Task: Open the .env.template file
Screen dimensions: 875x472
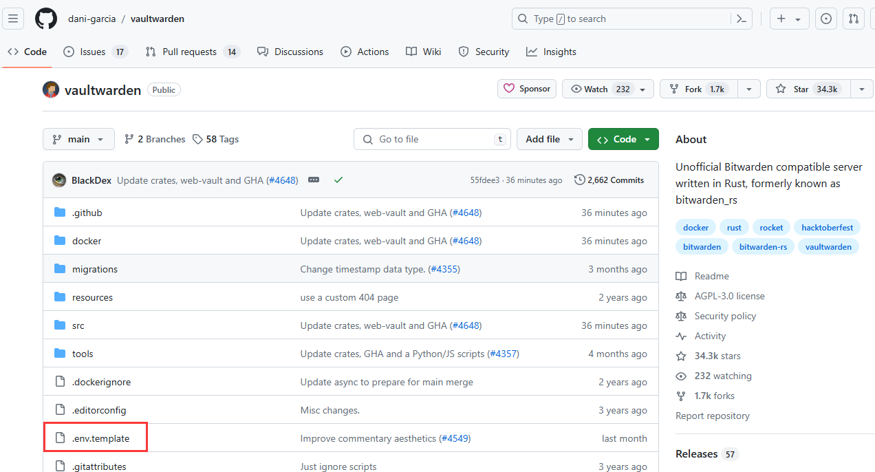Action: [100, 438]
